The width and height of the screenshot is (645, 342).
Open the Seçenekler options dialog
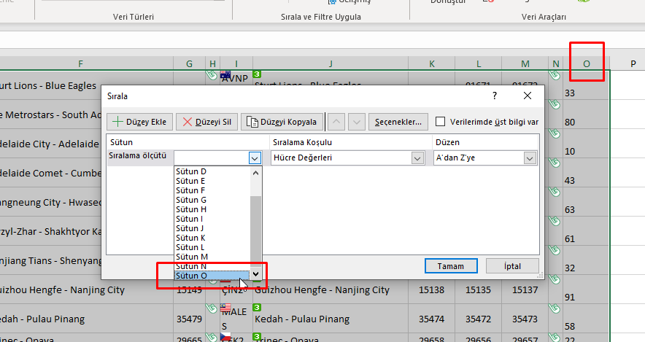tap(398, 122)
